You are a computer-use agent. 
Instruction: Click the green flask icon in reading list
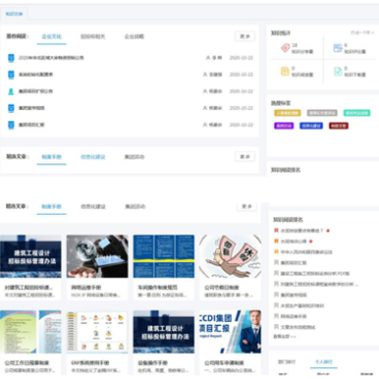click(11, 91)
